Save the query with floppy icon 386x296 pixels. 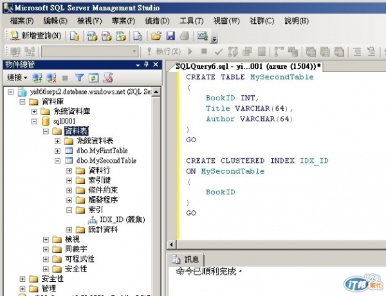coord(170,36)
